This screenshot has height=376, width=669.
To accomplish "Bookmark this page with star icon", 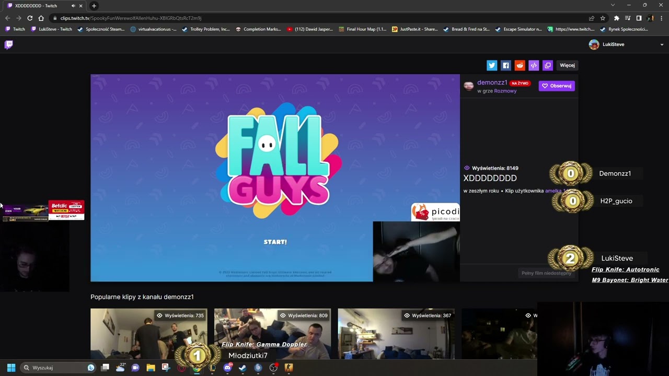I will [x=602, y=18].
